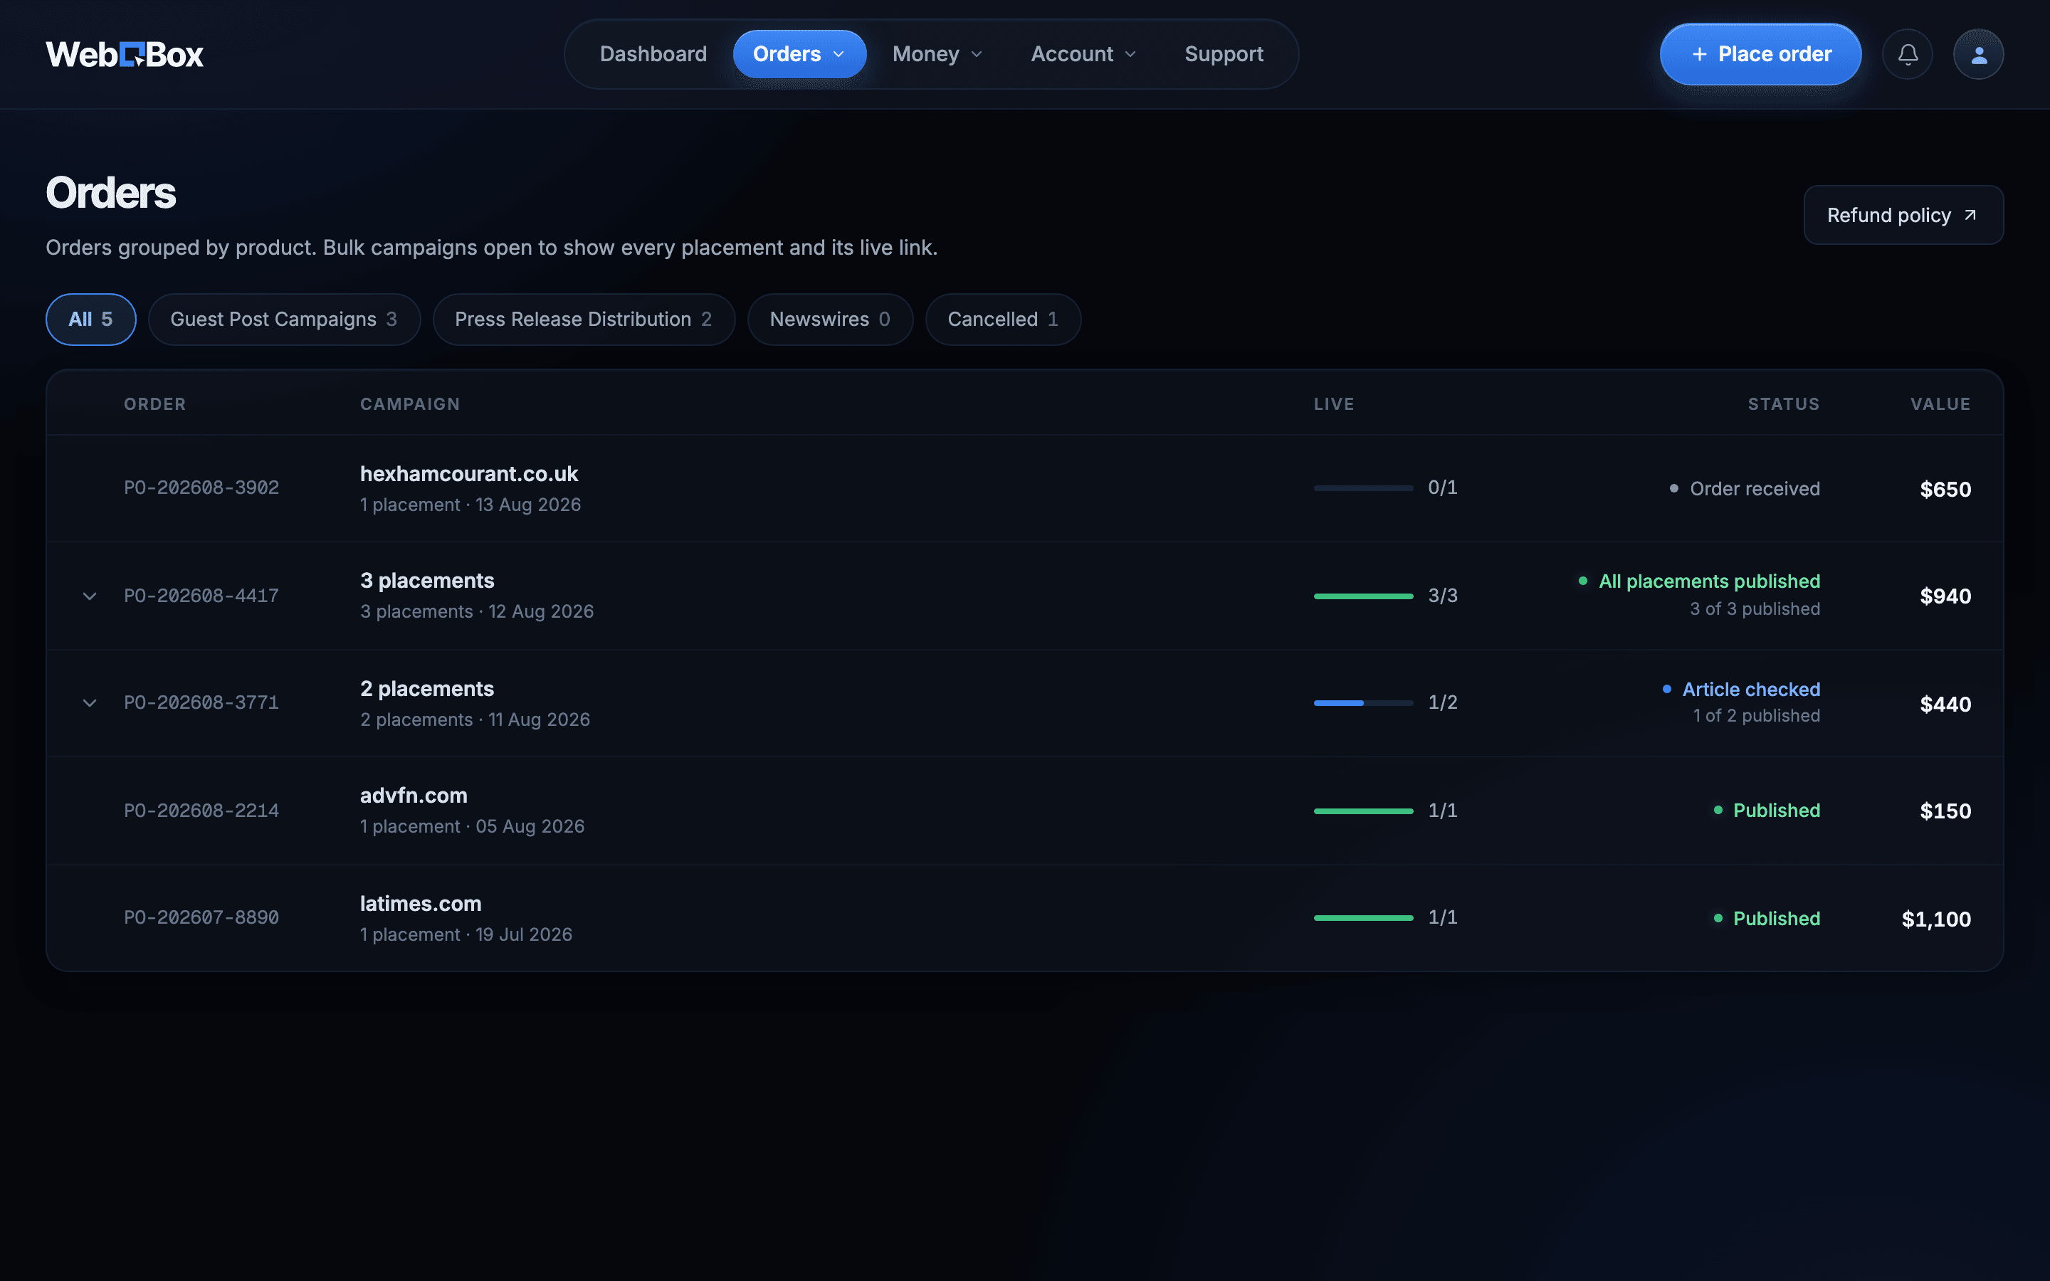This screenshot has height=1281, width=2050.
Task: Click the Article checked status
Action: pyautogui.click(x=1741, y=690)
